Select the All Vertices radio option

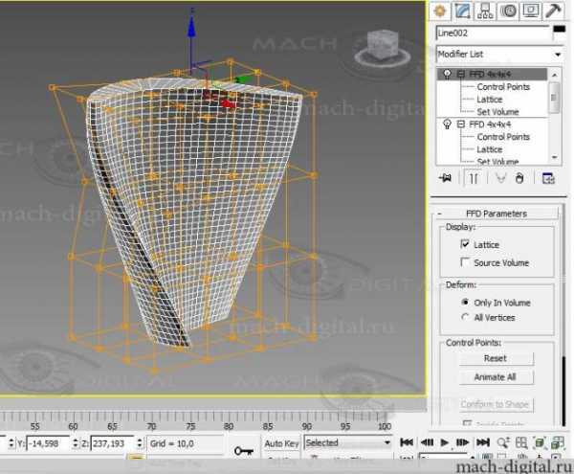click(x=465, y=317)
